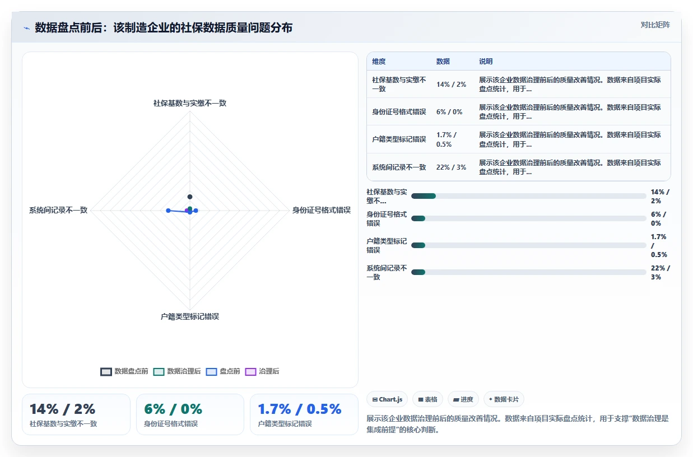The width and height of the screenshot is (693, 457).
Task: Click the 6% / 0% stat card
Action: (190, 414)
